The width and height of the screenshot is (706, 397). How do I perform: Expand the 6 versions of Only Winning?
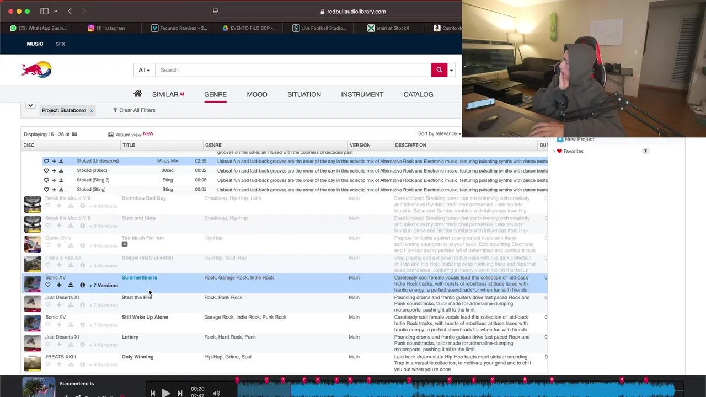[x=104, y=364]
